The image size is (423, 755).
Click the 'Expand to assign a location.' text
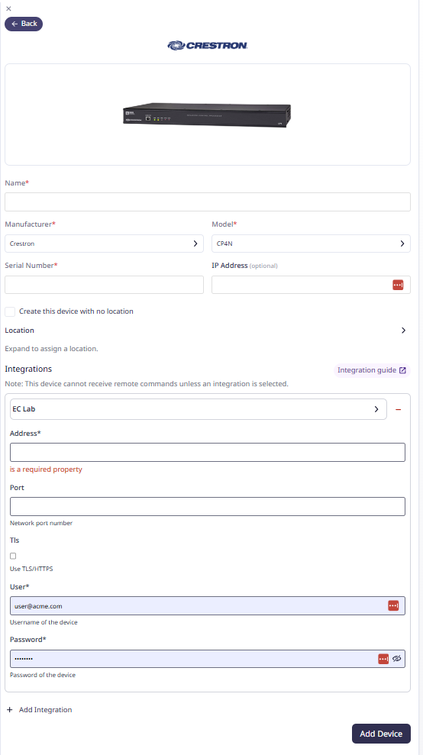tap(52, 348)
